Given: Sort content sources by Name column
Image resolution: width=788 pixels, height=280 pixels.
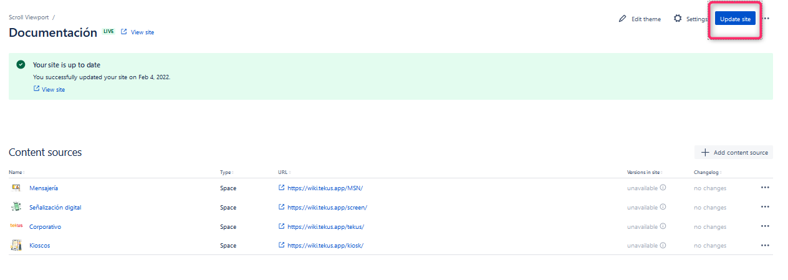Looking at the screenshot, I should [17, 172].
